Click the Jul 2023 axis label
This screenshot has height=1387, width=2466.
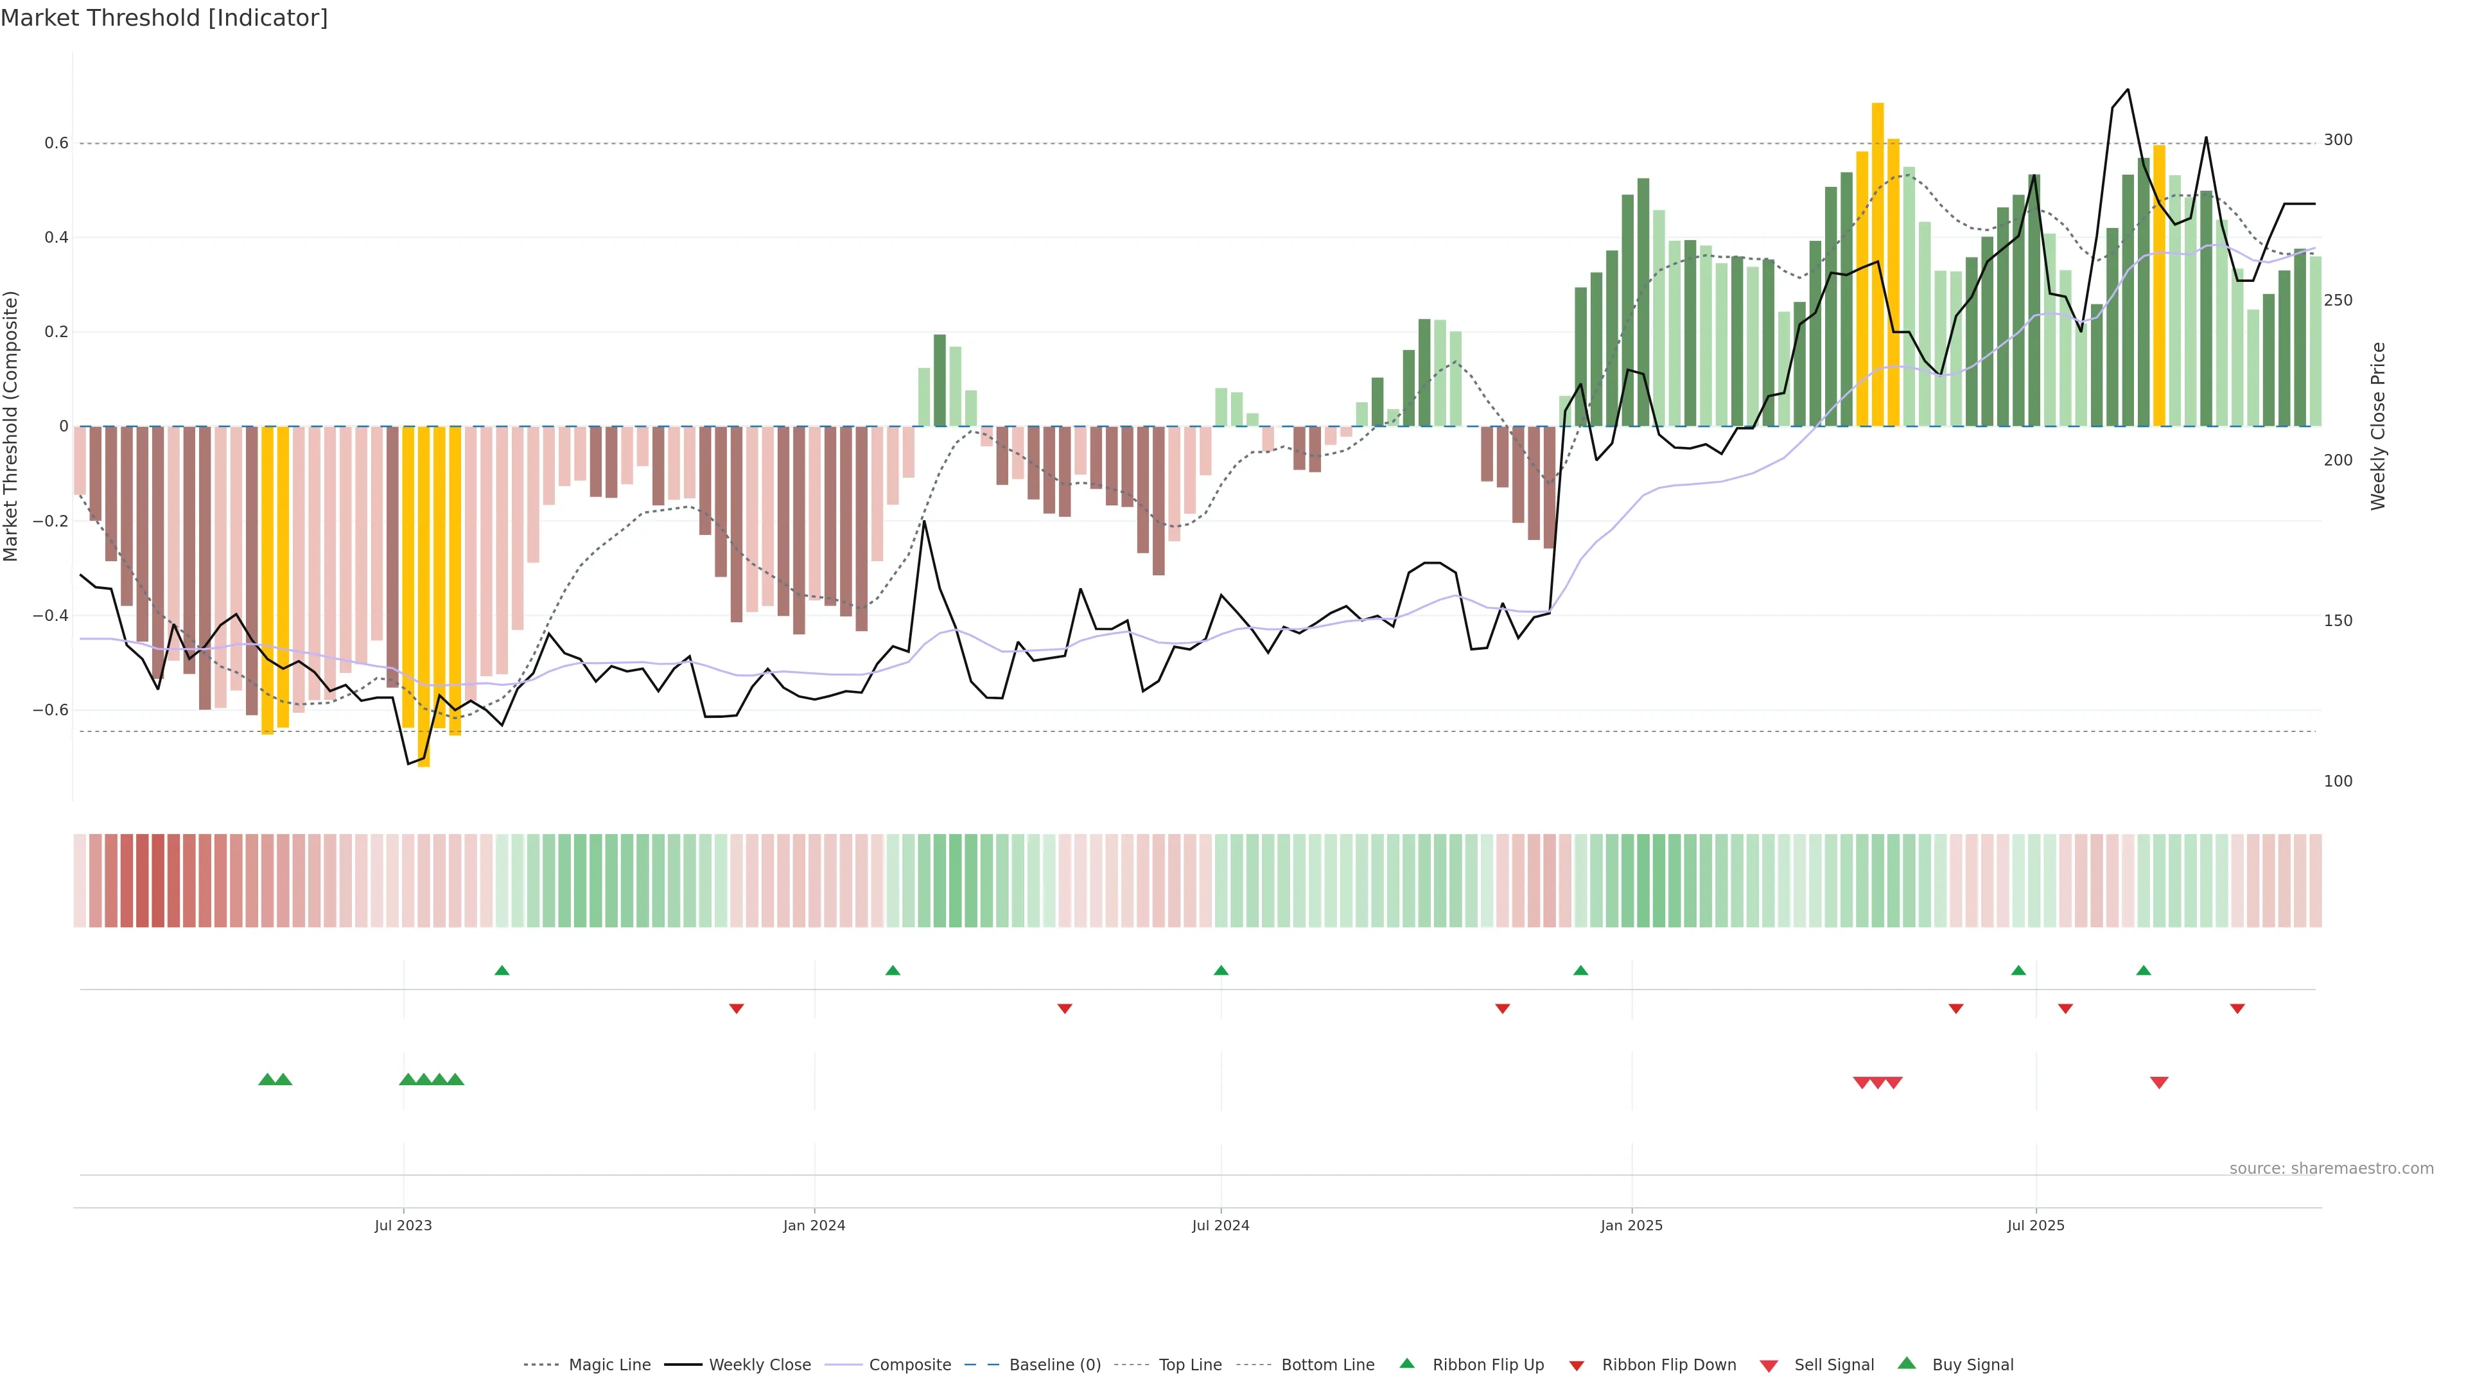coord(403,1225)
